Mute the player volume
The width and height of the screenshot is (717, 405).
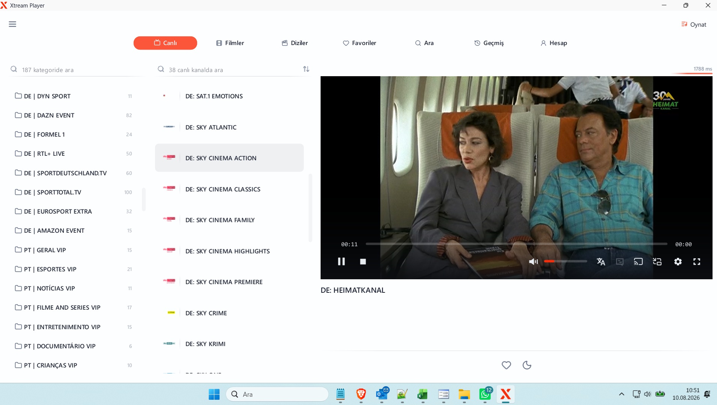(x=533, y=262)
